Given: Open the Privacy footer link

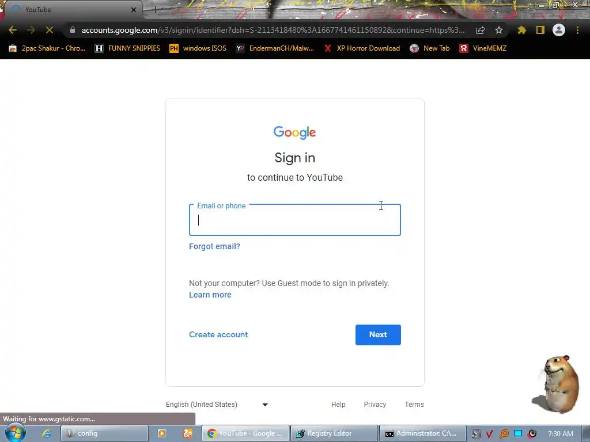Looking at the screenshot, I should [x=375, y=405].
